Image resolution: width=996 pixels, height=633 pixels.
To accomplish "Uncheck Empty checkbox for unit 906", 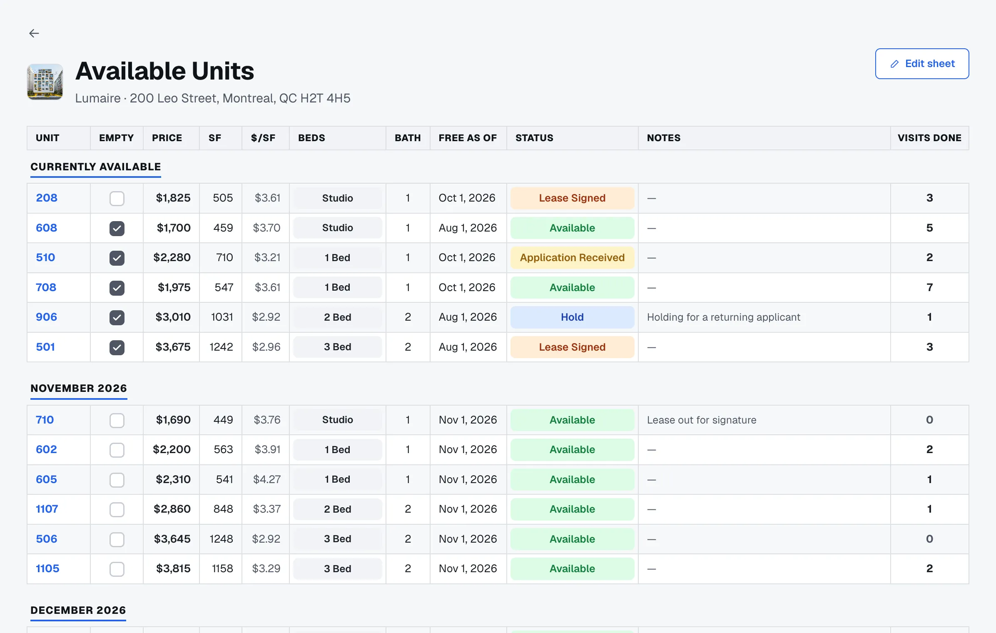I will [x=117, y=317].
